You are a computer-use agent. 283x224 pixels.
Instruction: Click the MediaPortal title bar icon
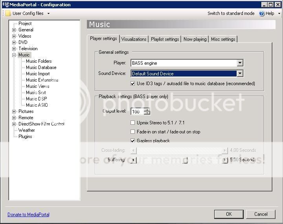pos(6,4)
